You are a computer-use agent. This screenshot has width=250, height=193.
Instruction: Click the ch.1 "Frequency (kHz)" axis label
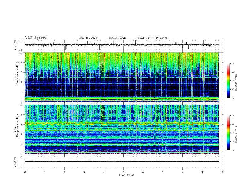[x=17, y=73]
